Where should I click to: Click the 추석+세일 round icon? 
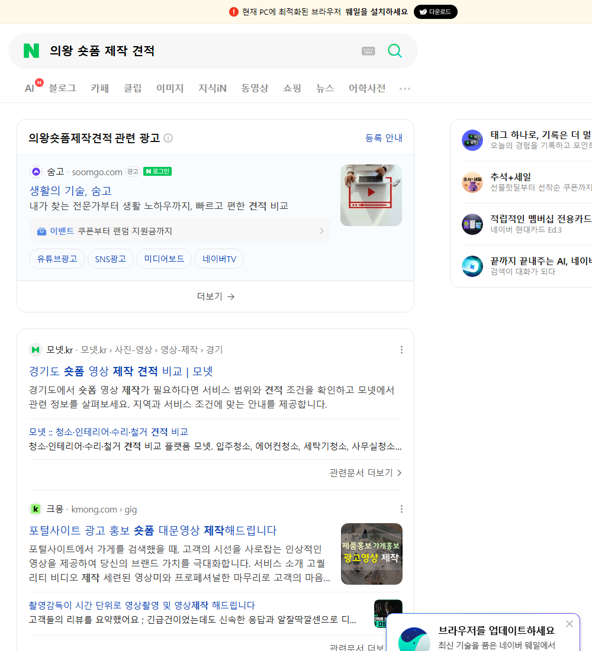pyautogui.click(x=472, y=182)
